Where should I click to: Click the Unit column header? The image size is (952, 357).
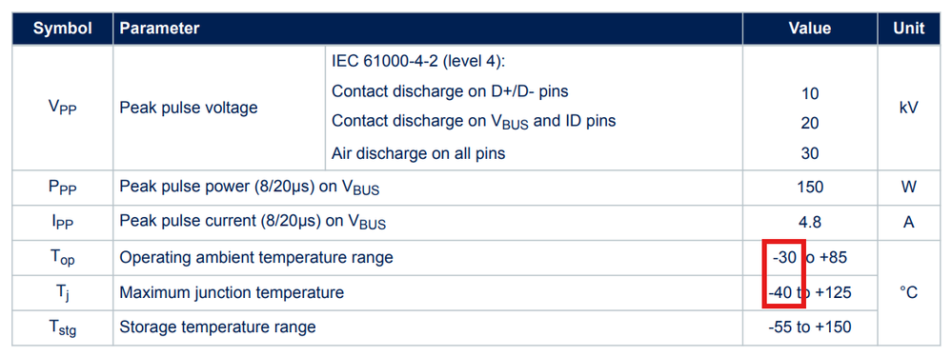point(909,28)
